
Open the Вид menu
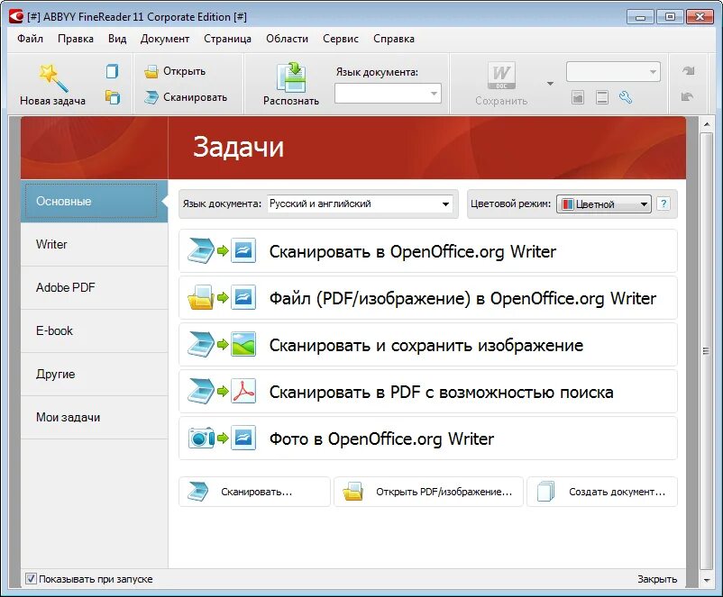point(117,39)
